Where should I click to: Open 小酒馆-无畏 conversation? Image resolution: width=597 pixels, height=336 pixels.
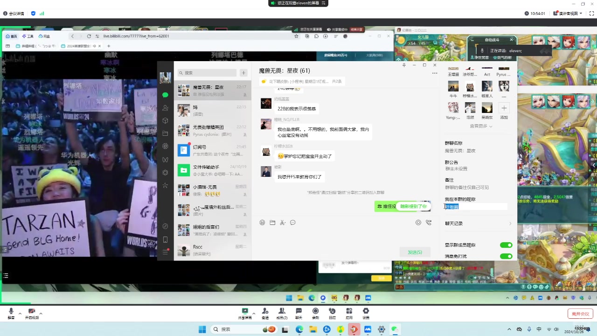tap(213, 190)
